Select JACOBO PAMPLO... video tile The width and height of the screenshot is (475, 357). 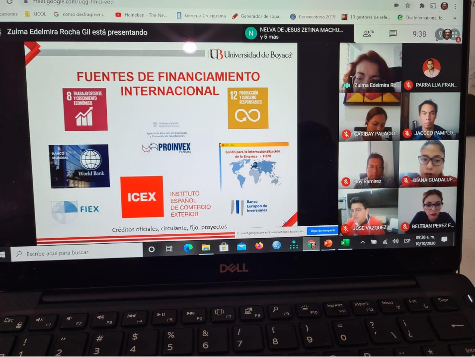430,116
